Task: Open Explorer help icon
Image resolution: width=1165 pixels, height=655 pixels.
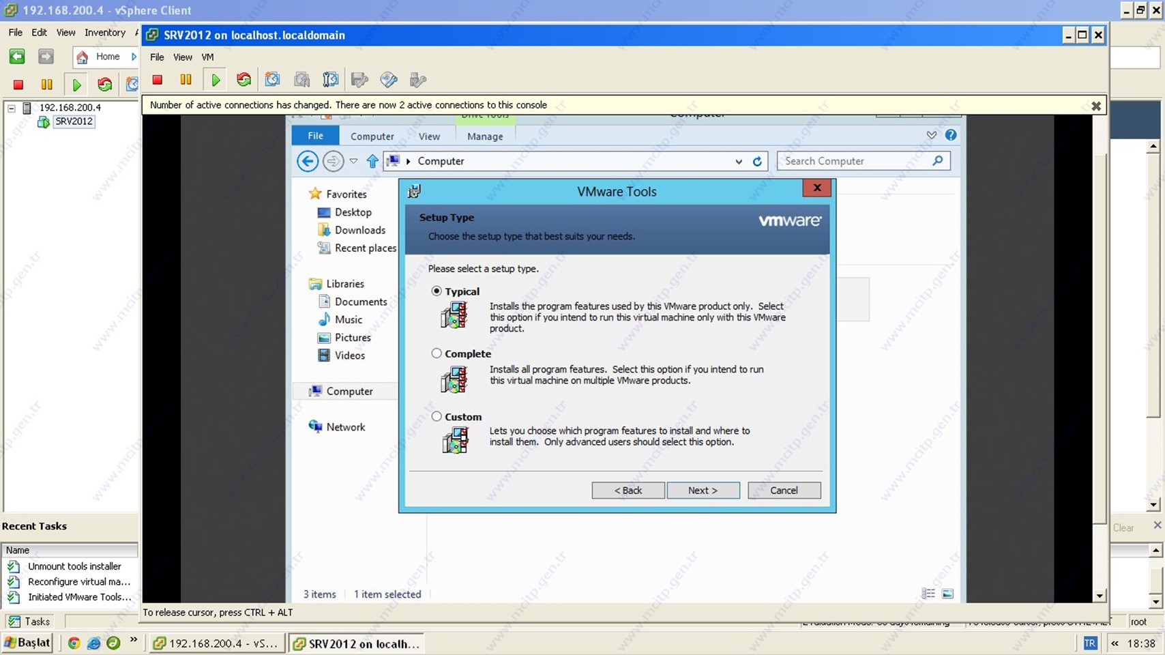Action: point(951,135)
